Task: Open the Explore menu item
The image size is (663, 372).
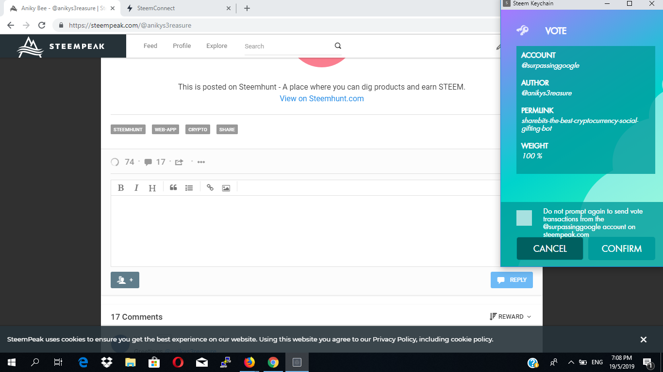Action: point(216,46)
